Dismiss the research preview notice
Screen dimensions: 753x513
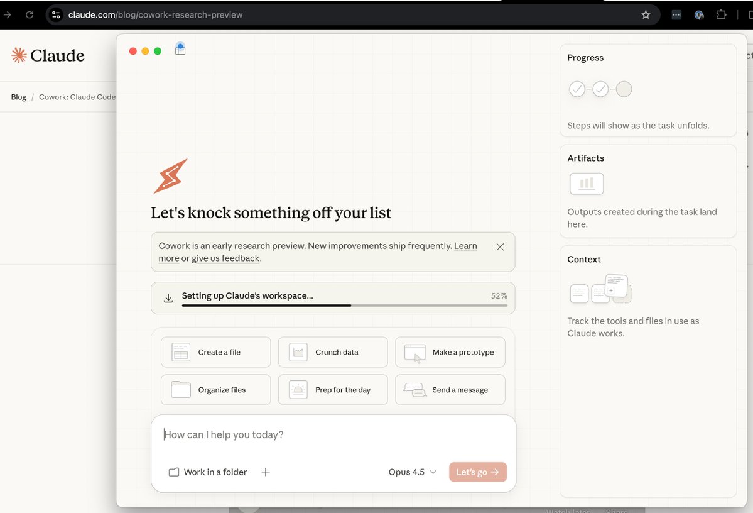tap(500, 246)
